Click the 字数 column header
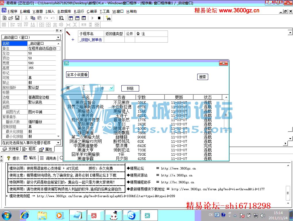The height and width of the screenshot is (221, 293). (150, 97)
